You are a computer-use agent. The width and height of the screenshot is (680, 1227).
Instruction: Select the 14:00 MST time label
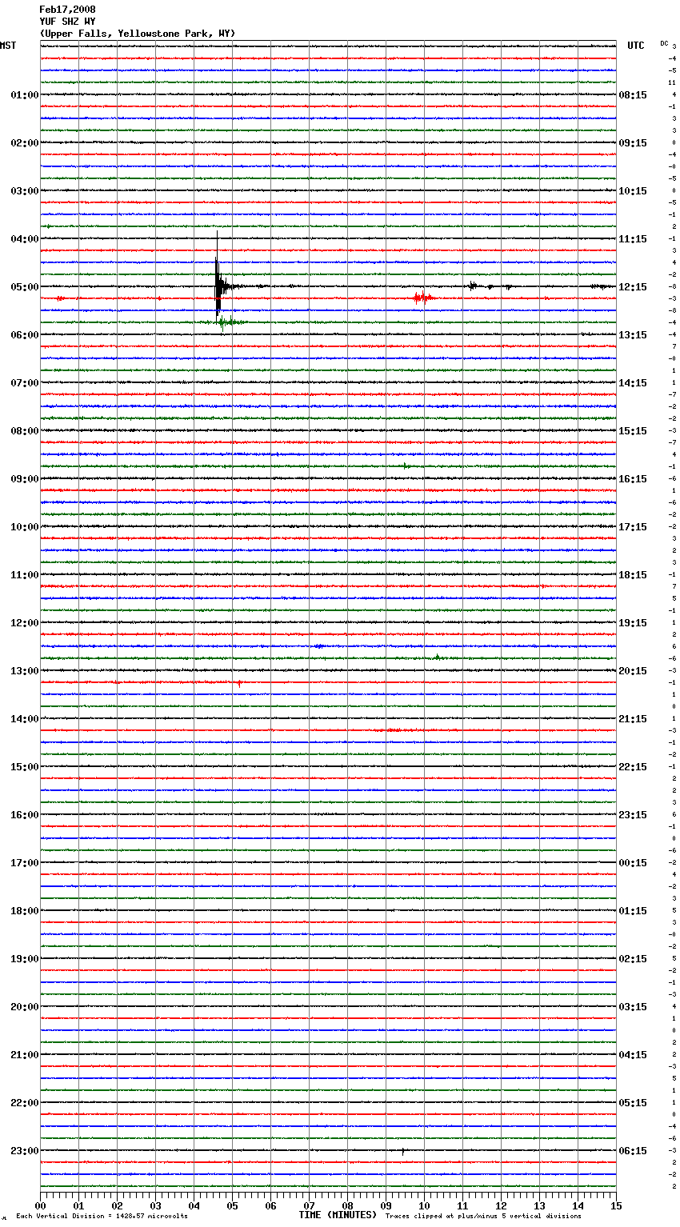pos(24,719)
